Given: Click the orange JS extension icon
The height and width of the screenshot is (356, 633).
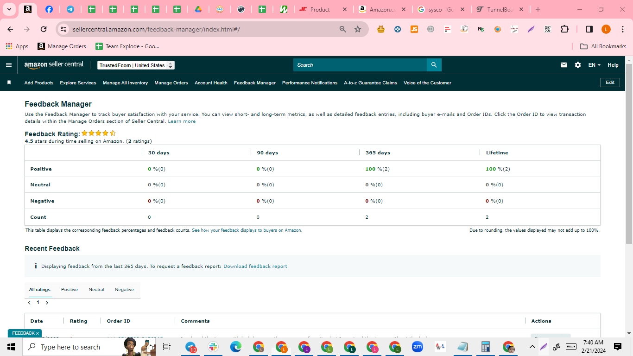Looking at the screenshot, I should click(x=414, y=29).
